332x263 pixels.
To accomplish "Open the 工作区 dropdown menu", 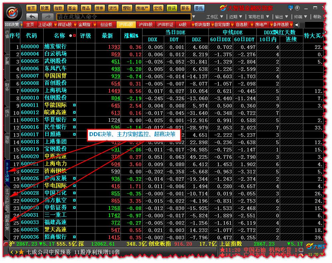I will 215,17.
